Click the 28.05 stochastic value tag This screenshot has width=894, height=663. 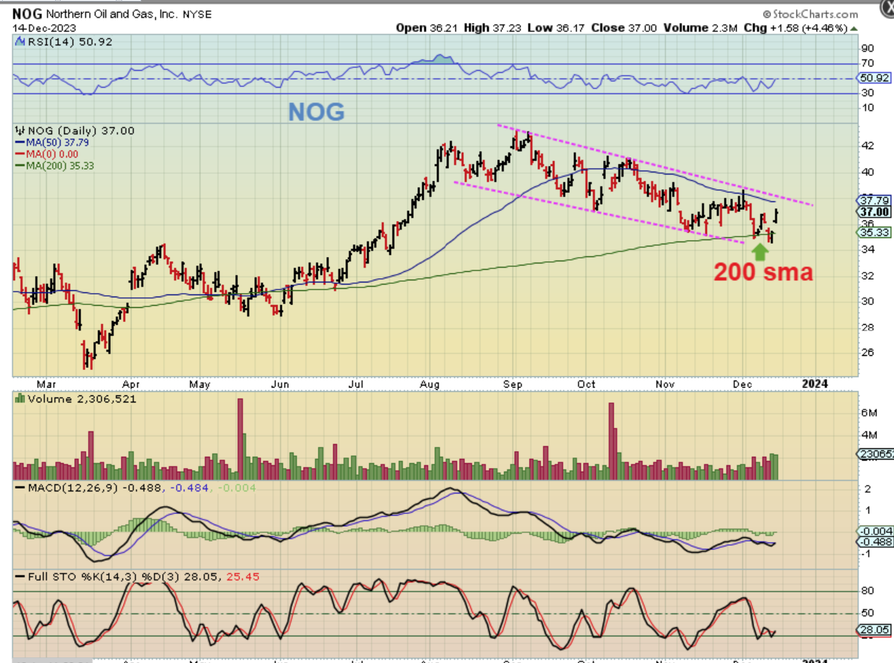pyautogui.click(x=873, y=629)
